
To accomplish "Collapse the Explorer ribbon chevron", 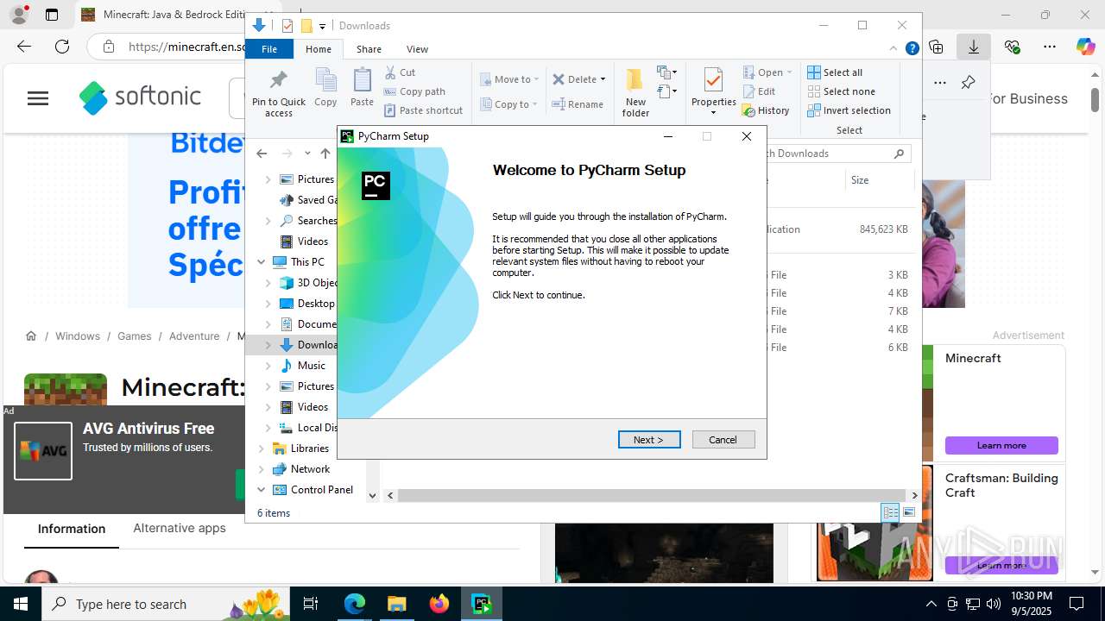I will (x=893, y=49).
